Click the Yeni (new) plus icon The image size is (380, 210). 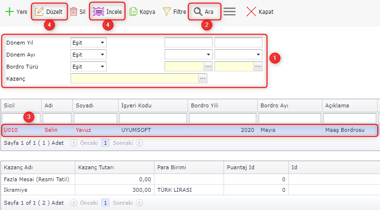pos(9,12)
